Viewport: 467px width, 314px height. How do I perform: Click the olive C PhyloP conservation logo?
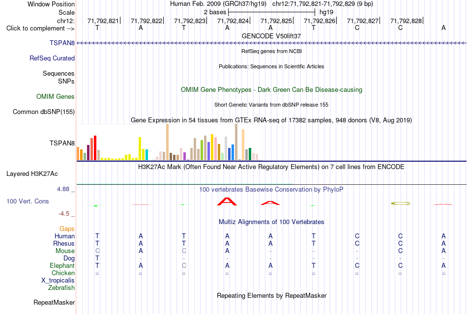[x=401, y=203]
